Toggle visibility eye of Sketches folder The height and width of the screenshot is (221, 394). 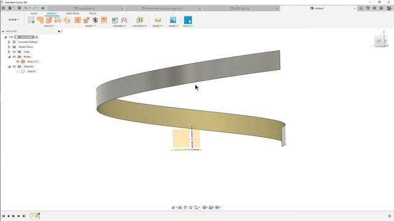(14, 66)
